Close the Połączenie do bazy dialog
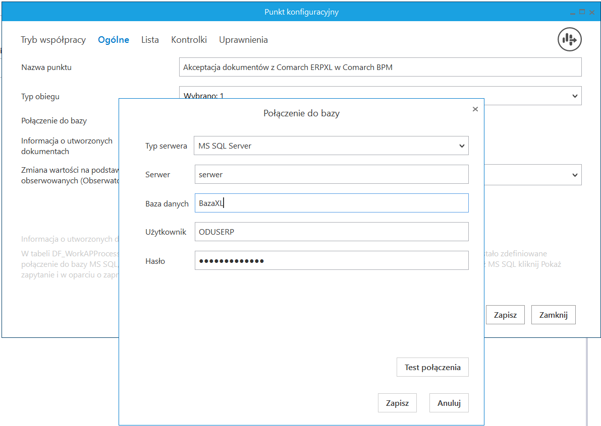This screenshot has width=601, height=426. click(475, 109)
